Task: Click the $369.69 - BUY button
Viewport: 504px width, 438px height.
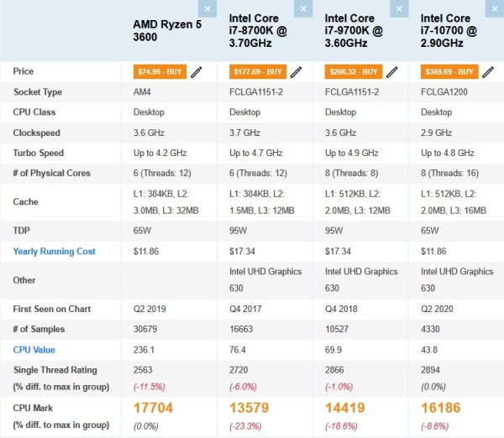Action: coord(449,71)
